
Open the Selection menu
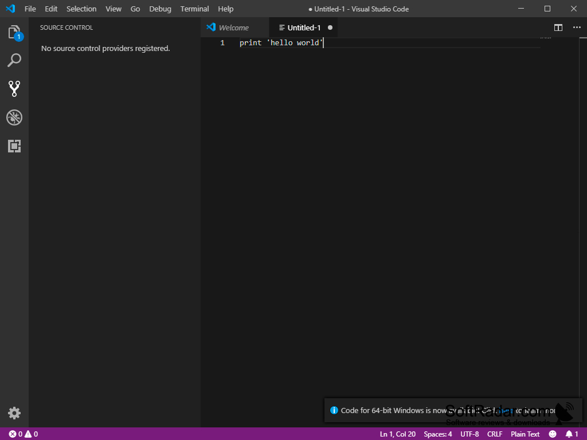[x=81, y=9]
